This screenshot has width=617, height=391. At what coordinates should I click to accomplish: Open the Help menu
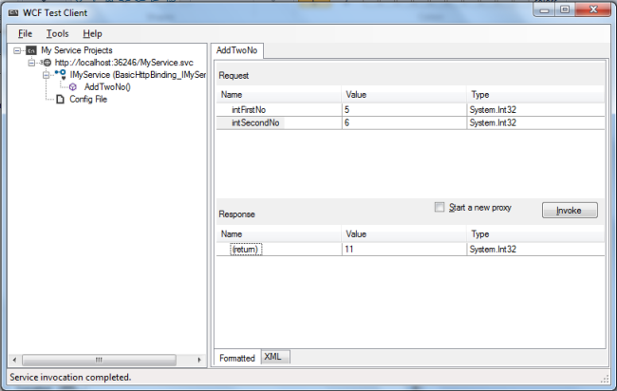(x=92, y=34)
